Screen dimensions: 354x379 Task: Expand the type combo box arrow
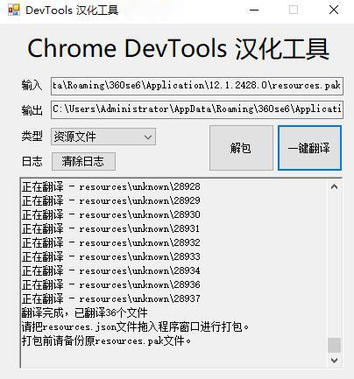(x=148, y=137)
